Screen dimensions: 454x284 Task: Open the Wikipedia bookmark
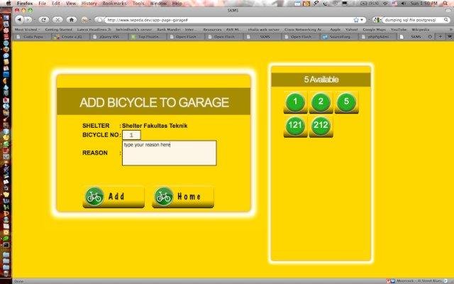coord(421,30)
